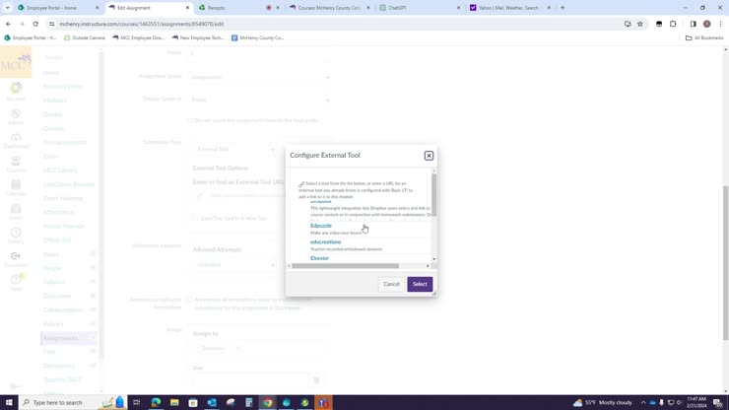Reload the current page
This screenshot has width=729, height=410.
coord(36,24)
